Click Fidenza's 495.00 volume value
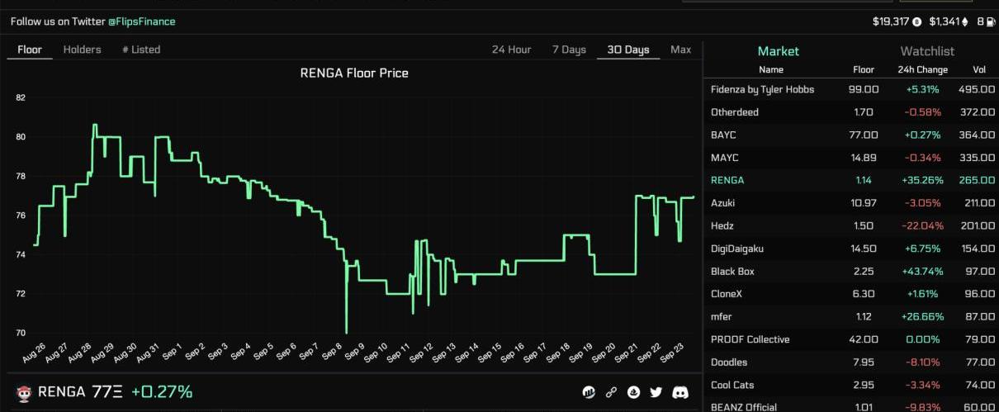The width and height of the screenshot is (999, 412). [977, 89]
